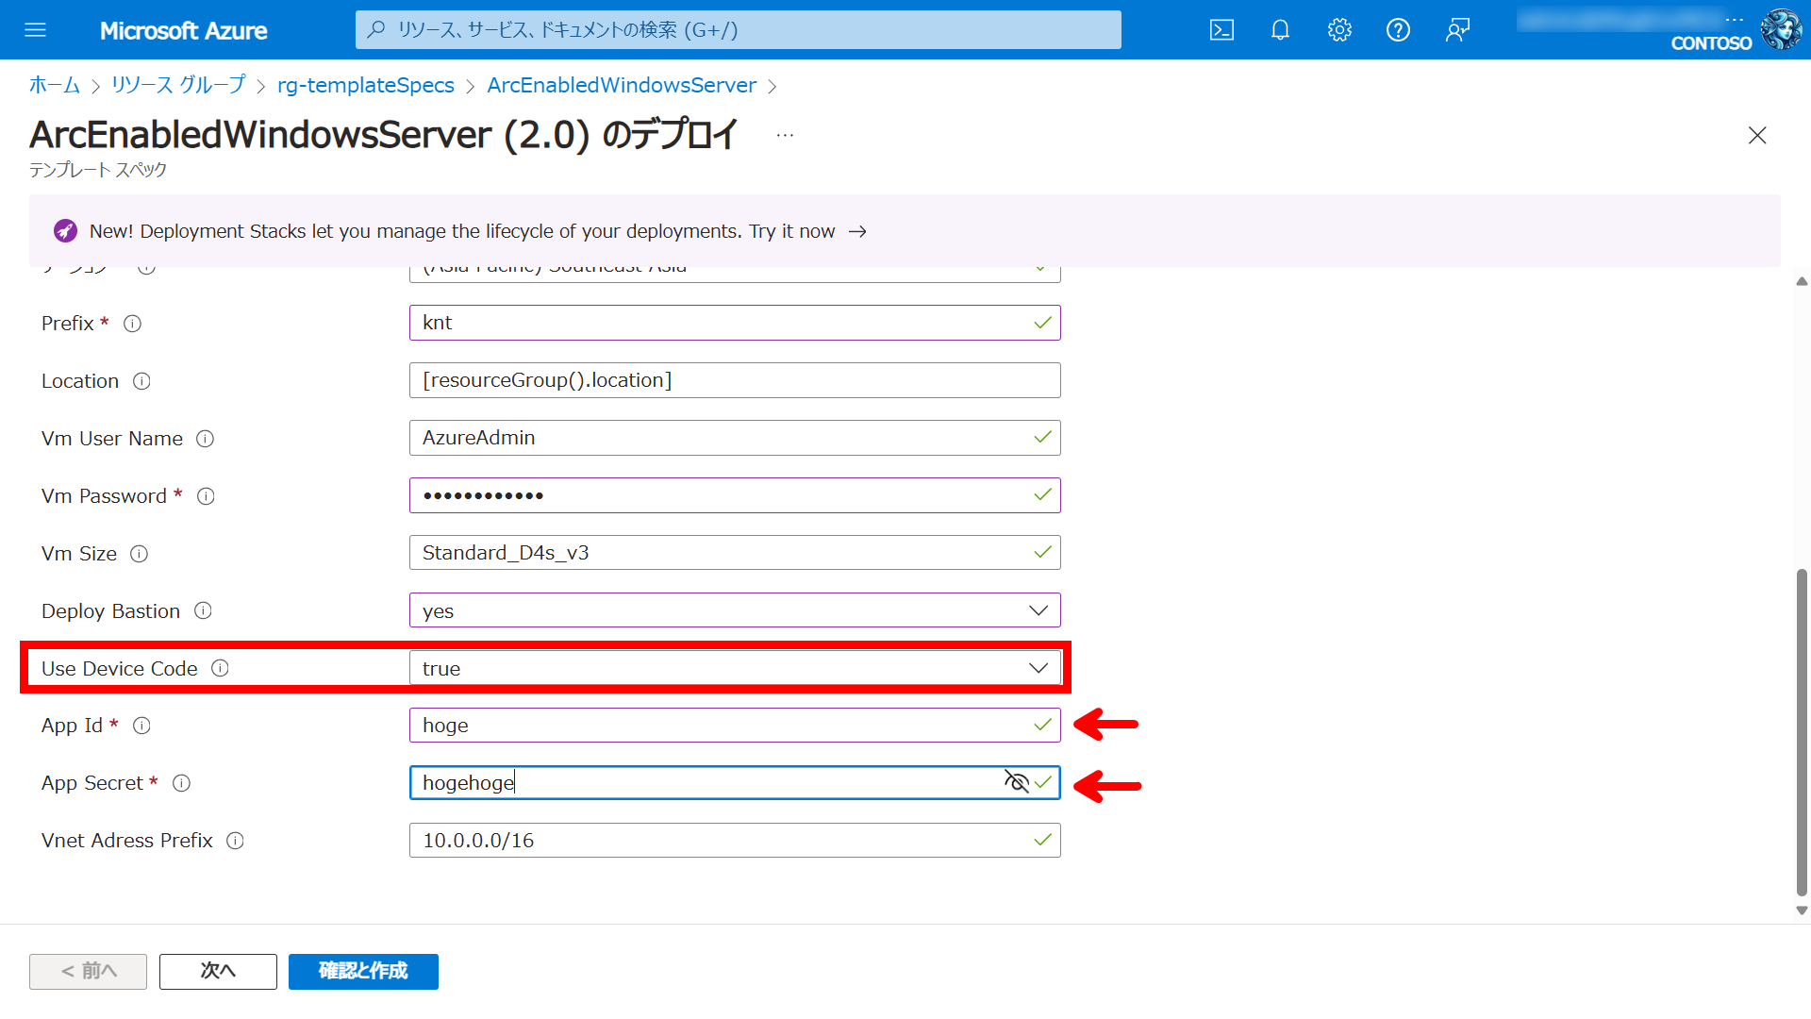This screenshot has width=1811, height=1019.
Task: Click the Deployment Stacks rocket icon
Action: [x=65, y=231]
